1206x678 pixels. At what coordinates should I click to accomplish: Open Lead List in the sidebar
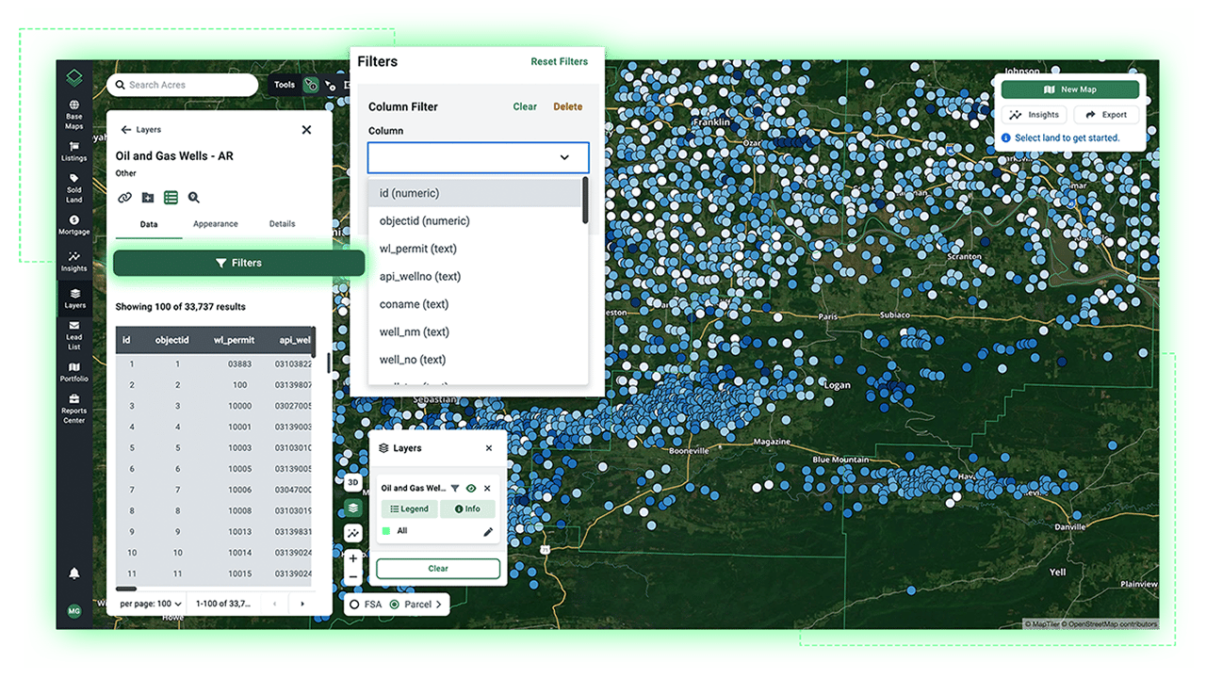(x=73, y=335)
